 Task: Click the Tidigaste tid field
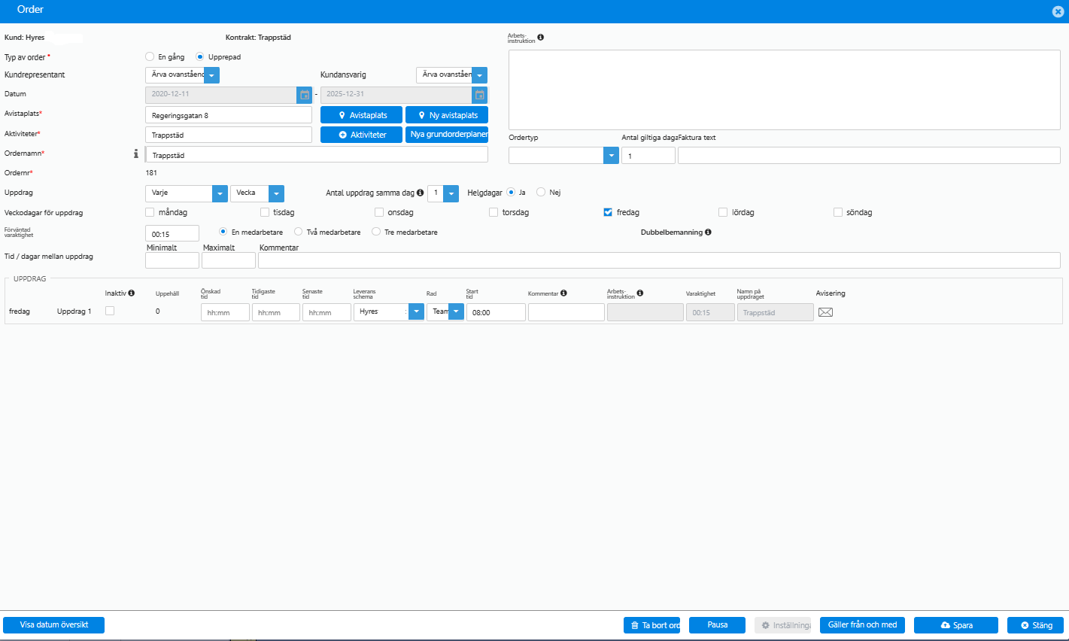pyautogui.click(x=276, y=312)
